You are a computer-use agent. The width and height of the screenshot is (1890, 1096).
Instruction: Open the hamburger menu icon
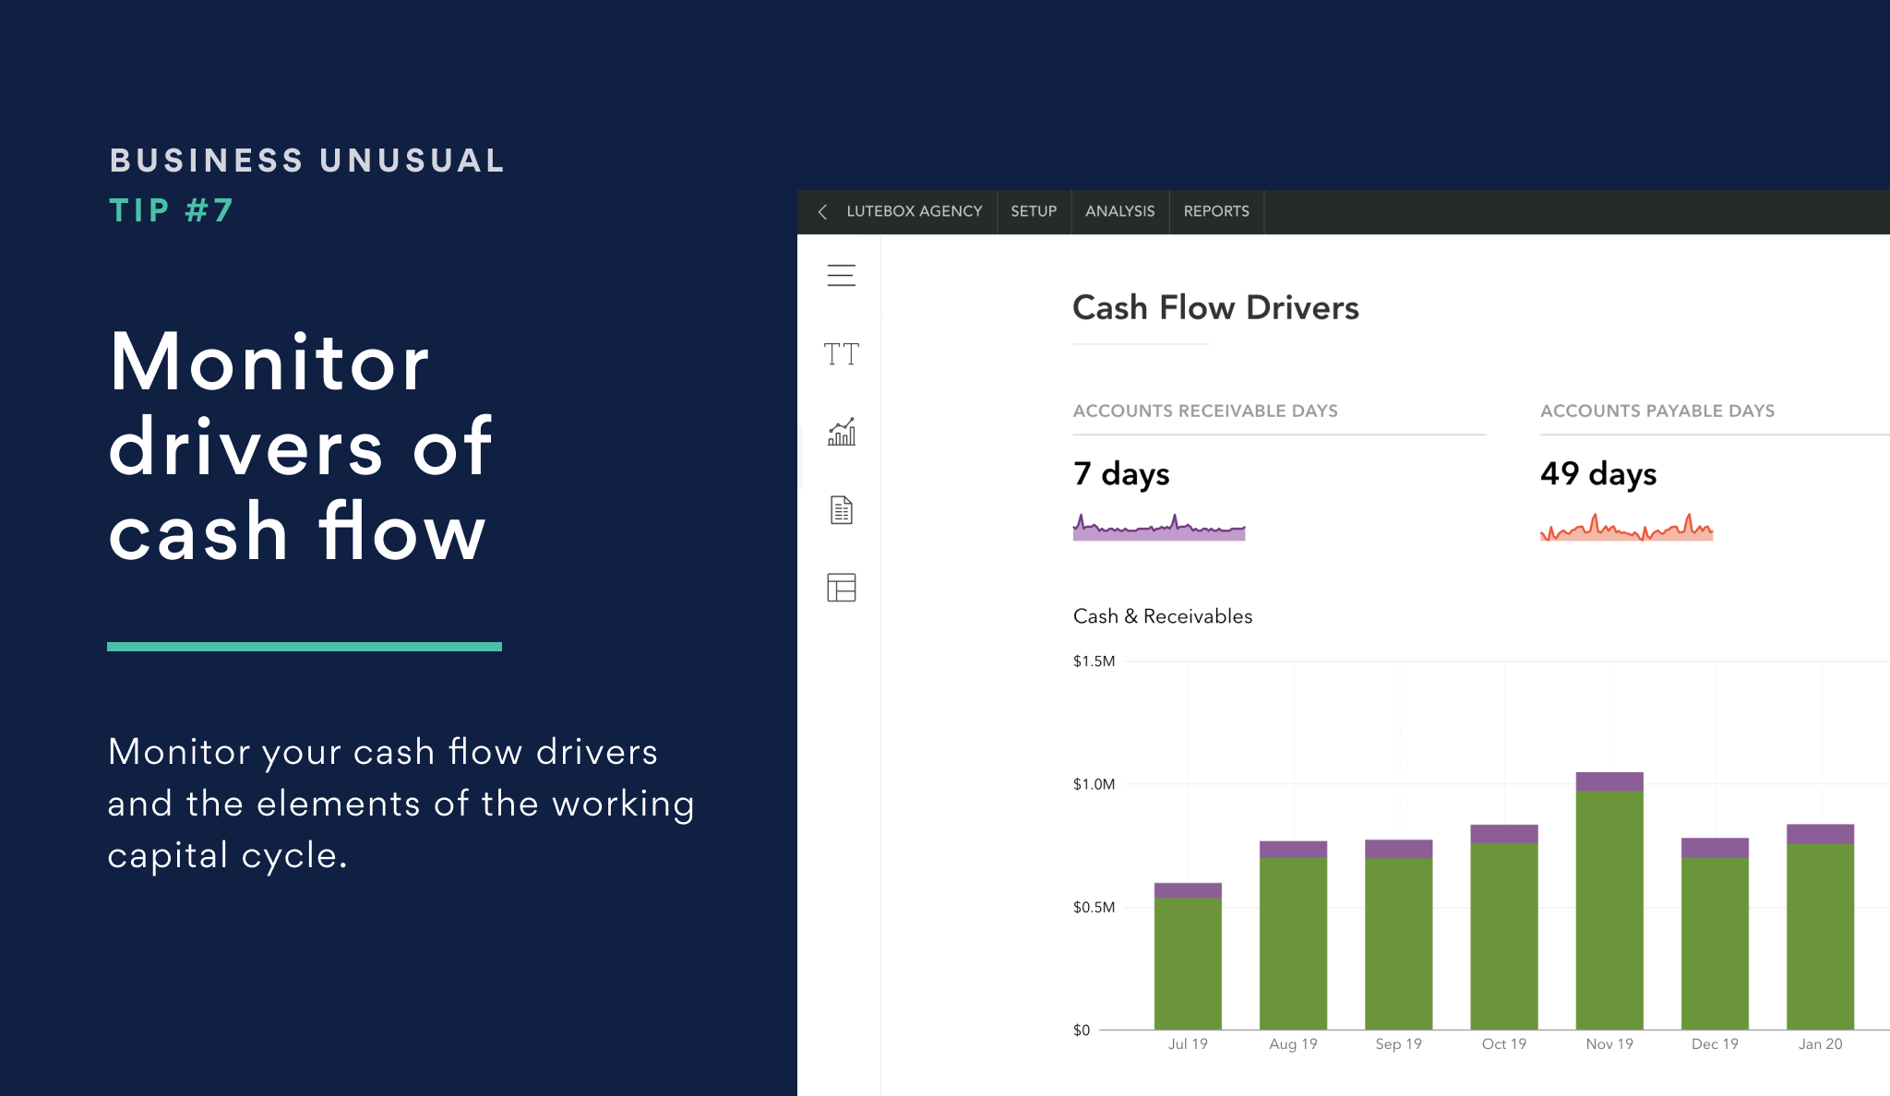pyautogui.click(x=841, y=275)
